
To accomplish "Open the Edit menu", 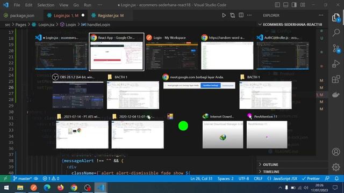I will point(28,5).
